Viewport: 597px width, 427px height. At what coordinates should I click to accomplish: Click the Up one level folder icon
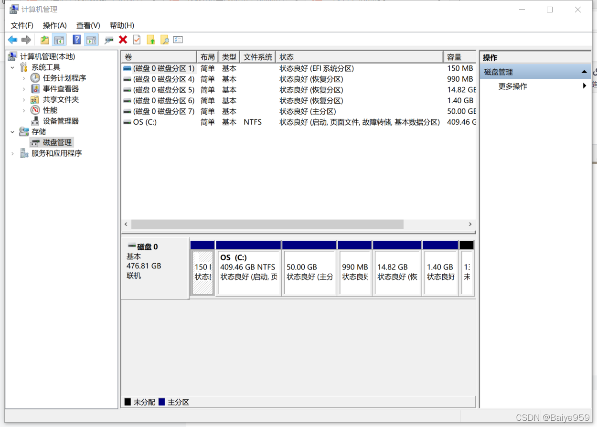click(x=44, y=40)
